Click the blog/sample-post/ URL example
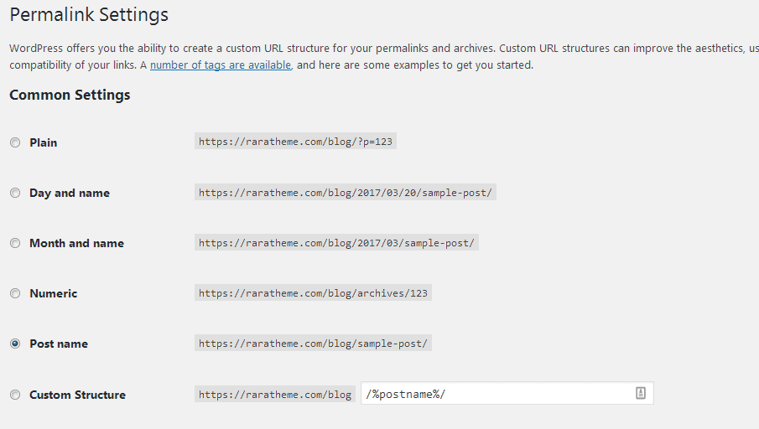759x429 pixels. [313, 344]
